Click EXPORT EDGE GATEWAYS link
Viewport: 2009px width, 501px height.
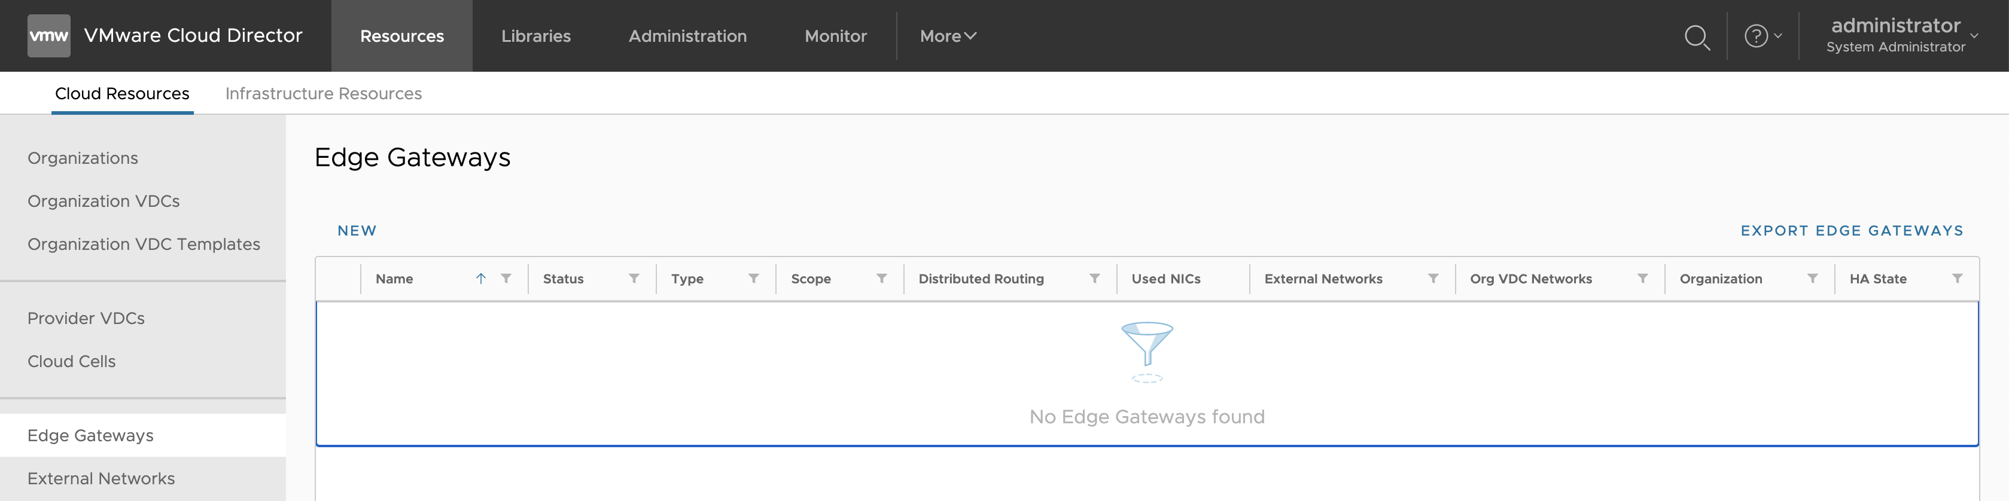coord(1852,231)
